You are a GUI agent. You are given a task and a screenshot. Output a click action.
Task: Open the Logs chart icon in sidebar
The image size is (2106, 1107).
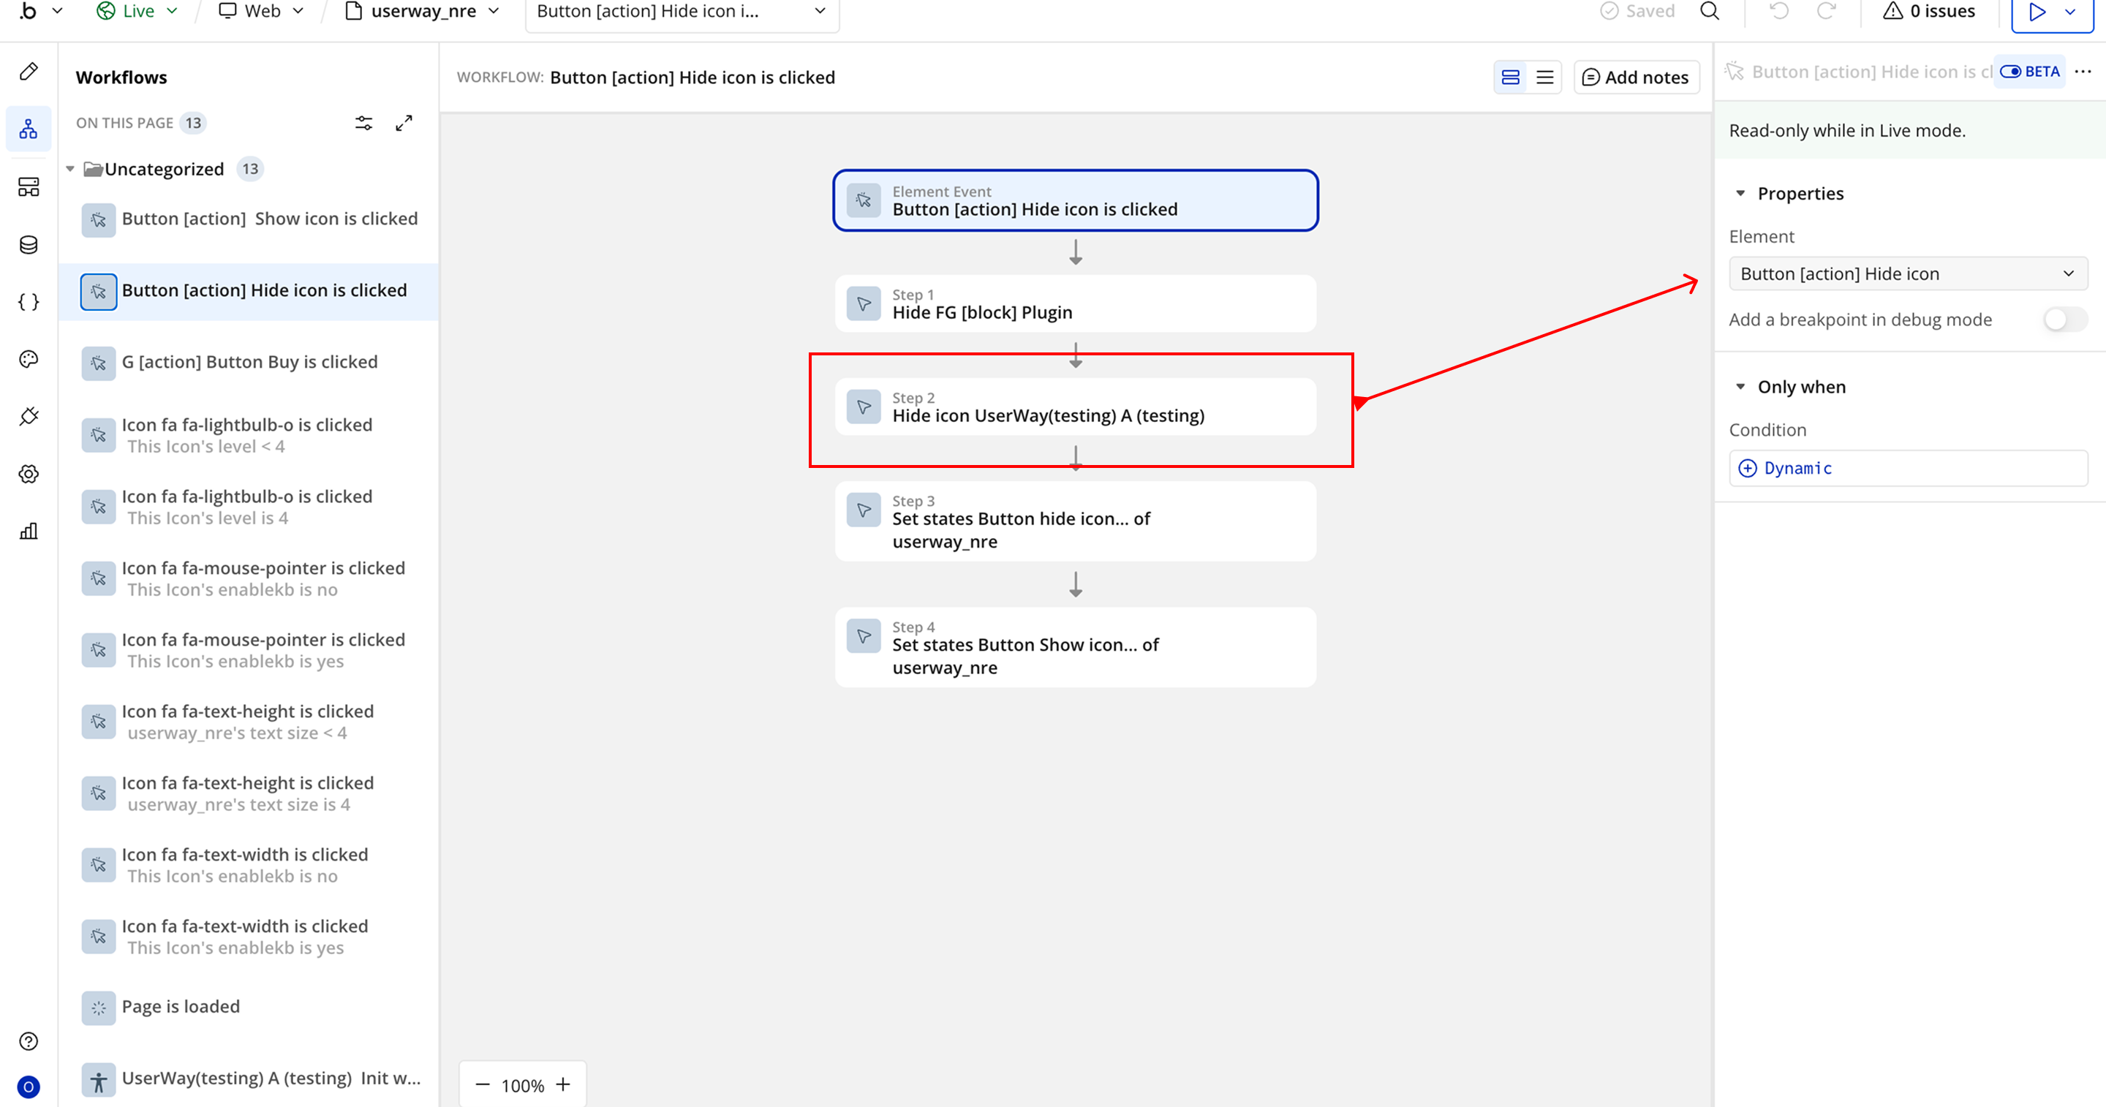point(29,532)
